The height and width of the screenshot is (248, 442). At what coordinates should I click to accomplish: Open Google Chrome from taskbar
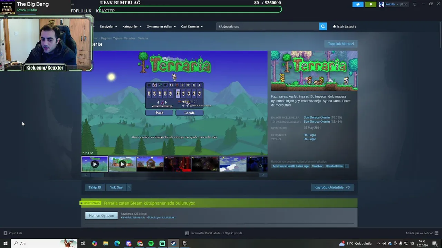coord(140,244)
